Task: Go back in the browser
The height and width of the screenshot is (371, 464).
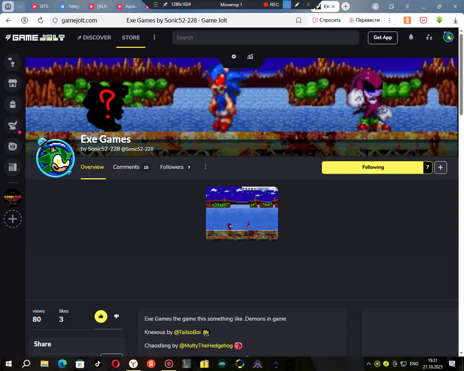Action: [9, 21]
